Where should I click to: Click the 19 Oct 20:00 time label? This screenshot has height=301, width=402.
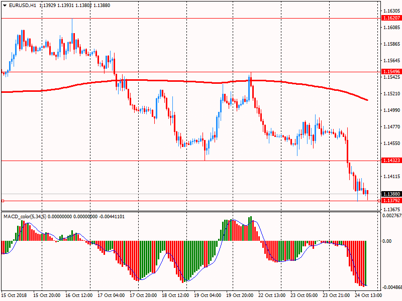click(240, 295)
